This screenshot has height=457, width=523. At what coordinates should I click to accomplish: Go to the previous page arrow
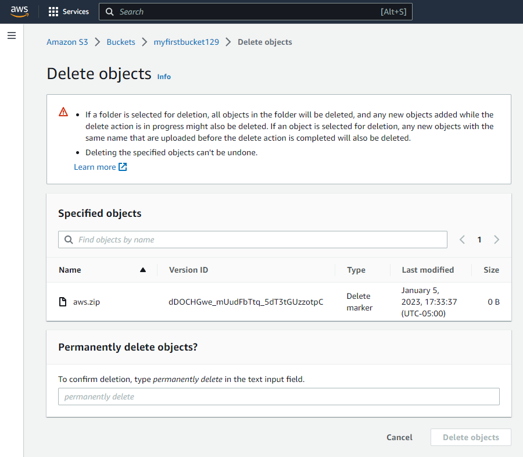coord(462,240)
